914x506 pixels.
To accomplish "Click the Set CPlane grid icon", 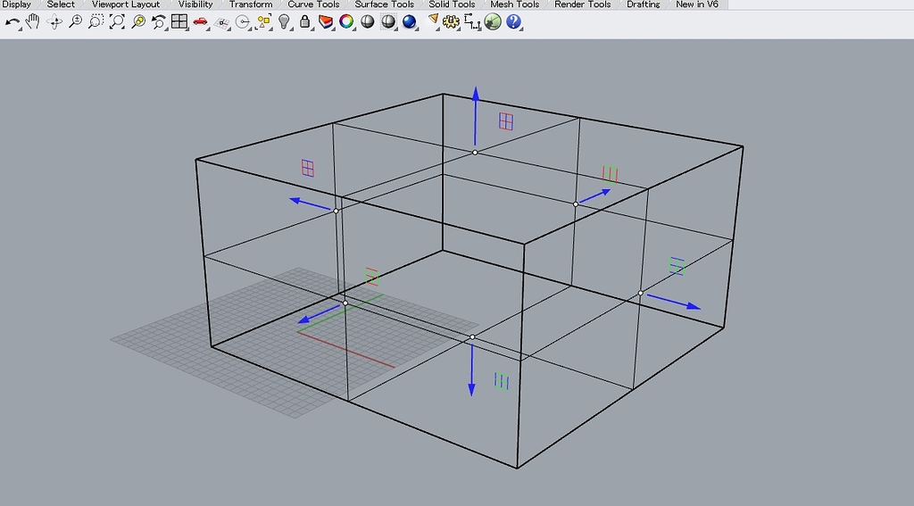I will (221, 22).
